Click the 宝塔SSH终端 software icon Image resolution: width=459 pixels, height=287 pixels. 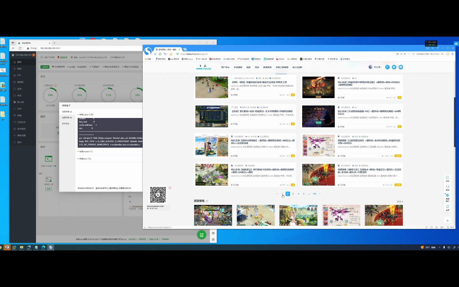click(x=48, y=159)
